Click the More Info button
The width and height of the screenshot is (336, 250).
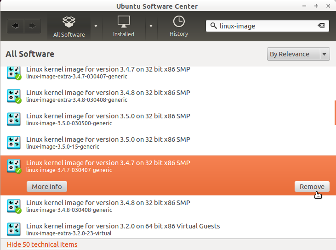point(47,186)
